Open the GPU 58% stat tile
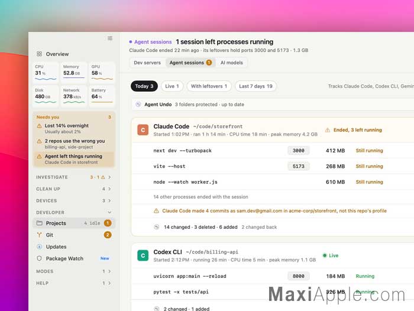Screen dimensions: 414x311 click(x=102, y=72)
